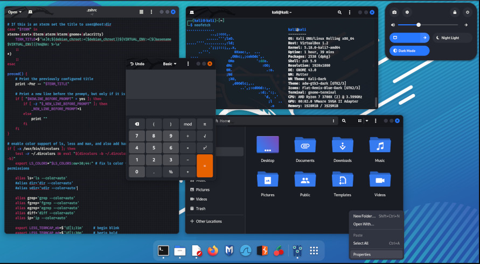Screen dimensions: 480x264
Task: Click the screenshot camera icon in quick settings
Action: (394, 12)
